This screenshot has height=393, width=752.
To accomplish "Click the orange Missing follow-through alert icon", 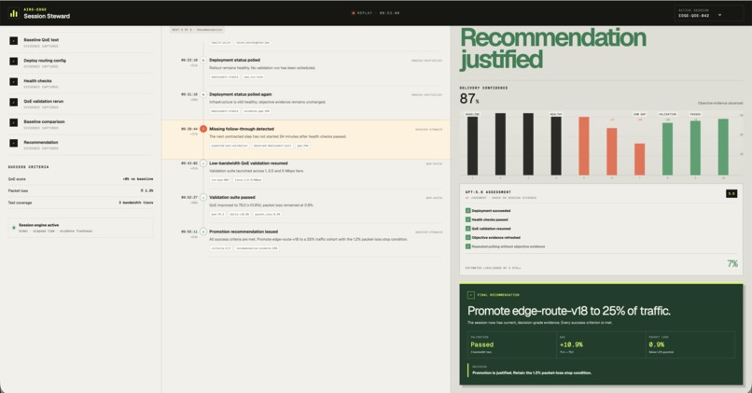I will pos(203,129).
